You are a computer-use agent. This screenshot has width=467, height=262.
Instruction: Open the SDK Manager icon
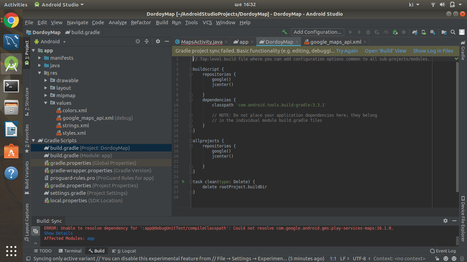click(432, 32)
